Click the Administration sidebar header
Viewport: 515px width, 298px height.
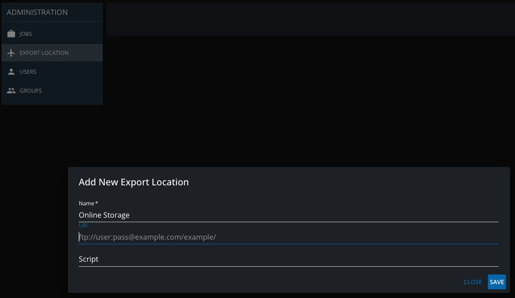[37, 12]
